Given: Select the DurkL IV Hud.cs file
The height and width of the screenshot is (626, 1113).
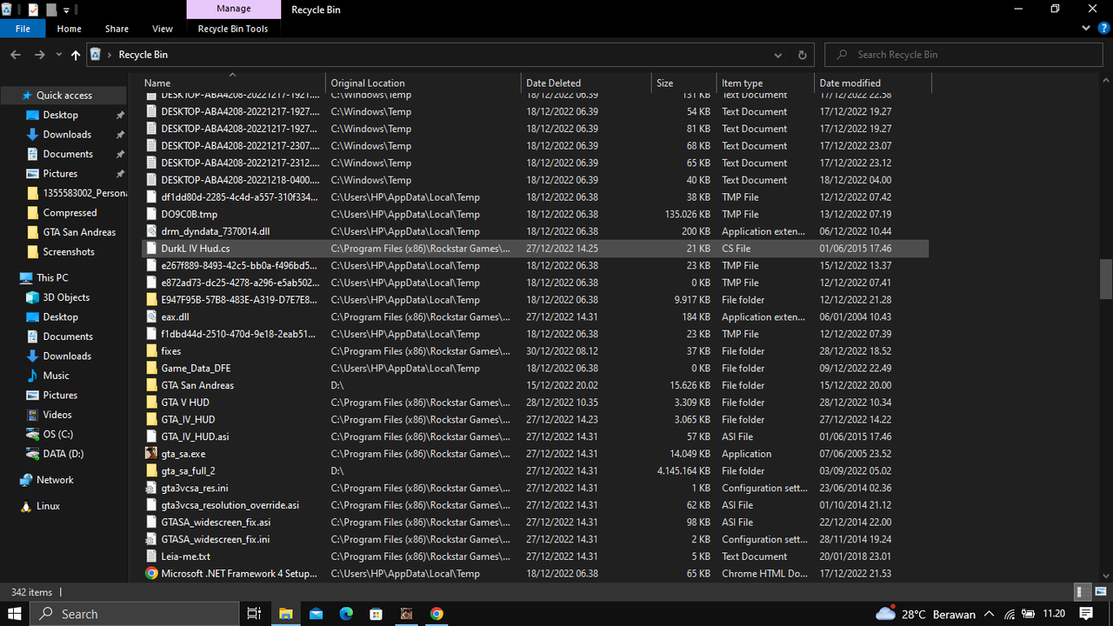Looking at the screenshot, I should [535, 249].
